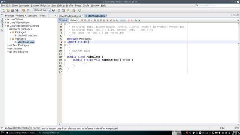Click the Last Edit icon in editor toolbar
This screenshot has width=240, height=135.
click(x=82, y=20)
